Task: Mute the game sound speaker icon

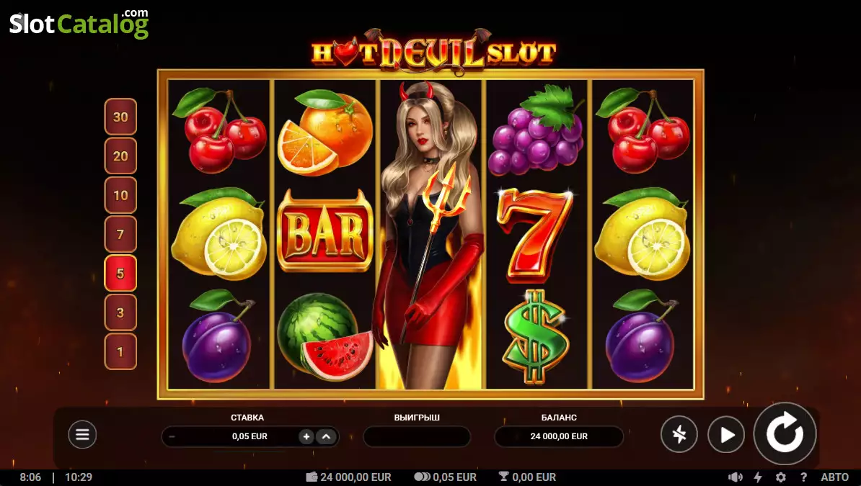Action: (x=736, y=477)
